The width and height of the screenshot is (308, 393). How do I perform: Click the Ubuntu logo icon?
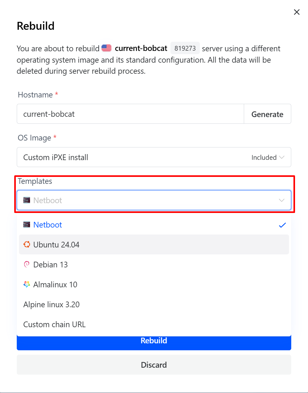(27, 244)
